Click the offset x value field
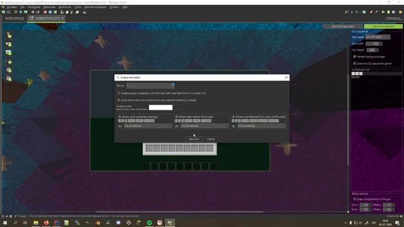 click(387, 205)
